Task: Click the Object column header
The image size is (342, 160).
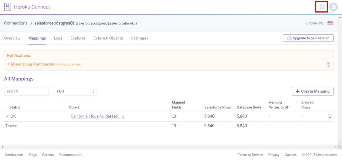Action: tap(74, 107)
